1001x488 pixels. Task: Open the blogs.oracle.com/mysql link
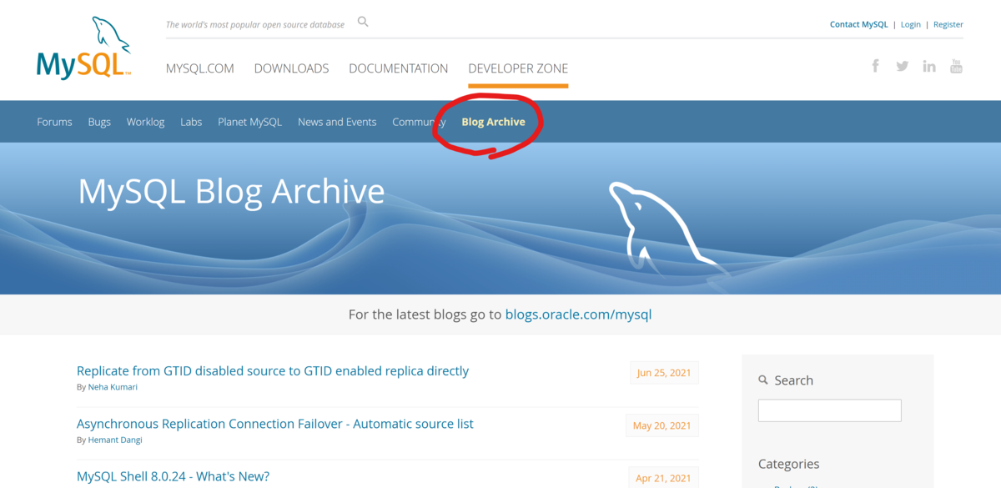point(578,314)
